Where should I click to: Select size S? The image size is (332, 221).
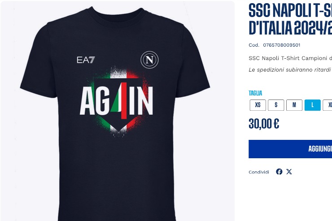click(x=276, y=105)
